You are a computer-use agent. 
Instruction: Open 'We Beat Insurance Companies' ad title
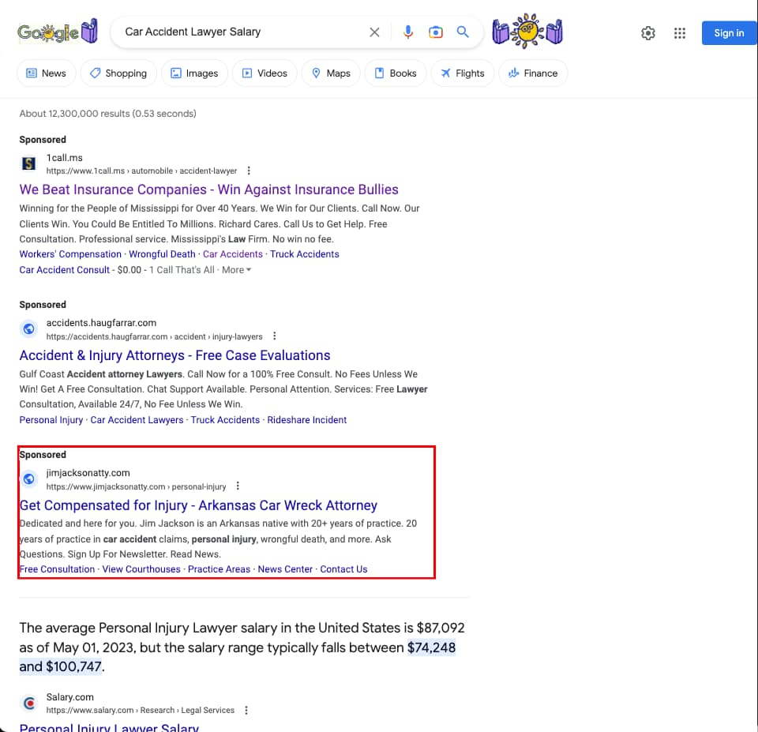click(208, 190)
